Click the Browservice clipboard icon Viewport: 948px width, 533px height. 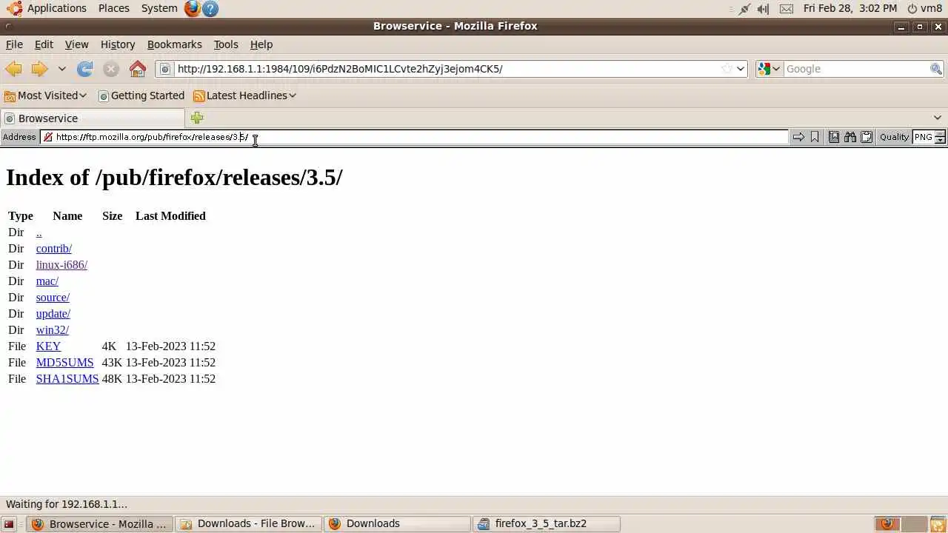[x=867, y=137]
